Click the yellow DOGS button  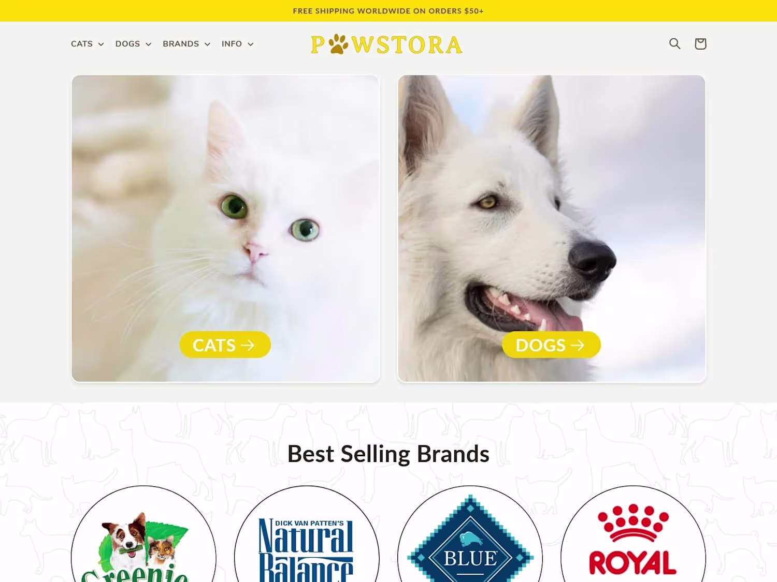coord(551,345)
